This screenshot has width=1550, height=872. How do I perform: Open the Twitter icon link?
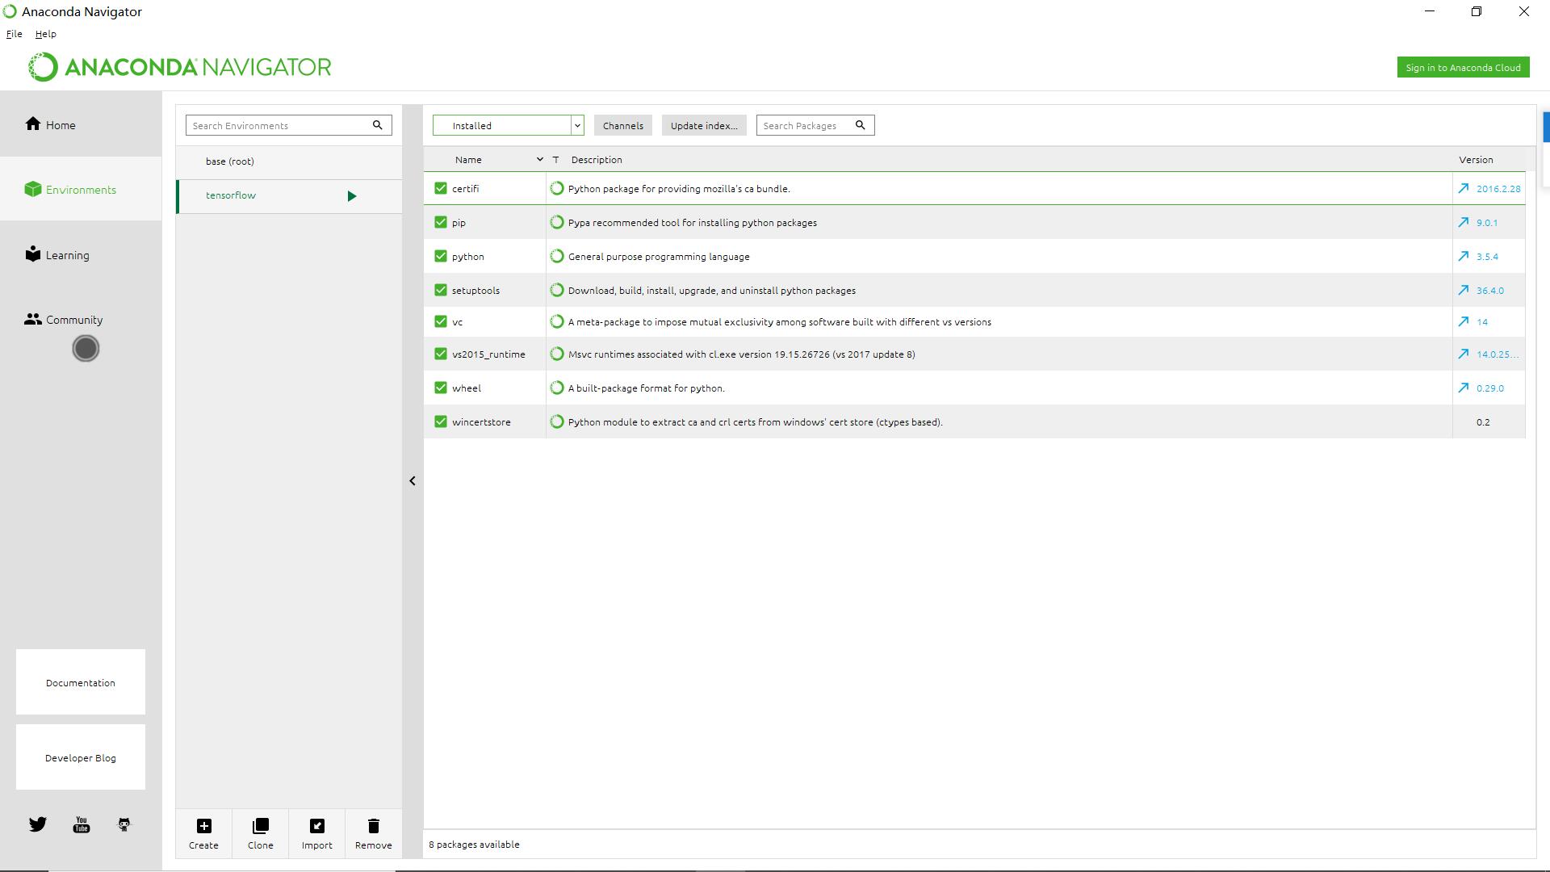[38, 824]
